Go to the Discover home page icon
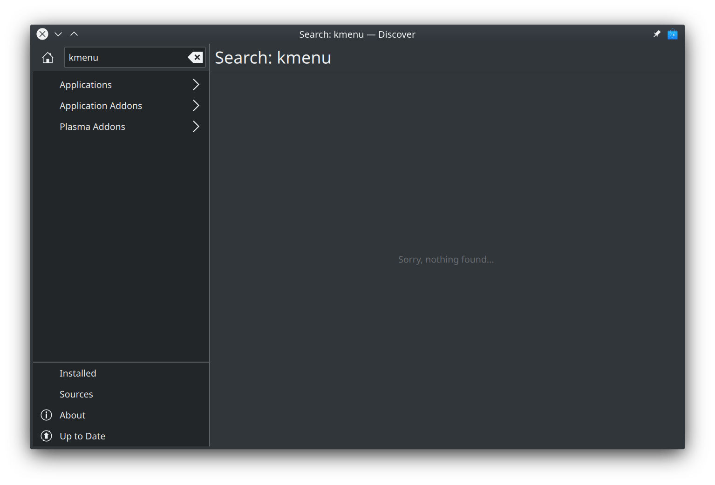The width and height of the screenshot is (715, 485). click(x=48, y=58)
